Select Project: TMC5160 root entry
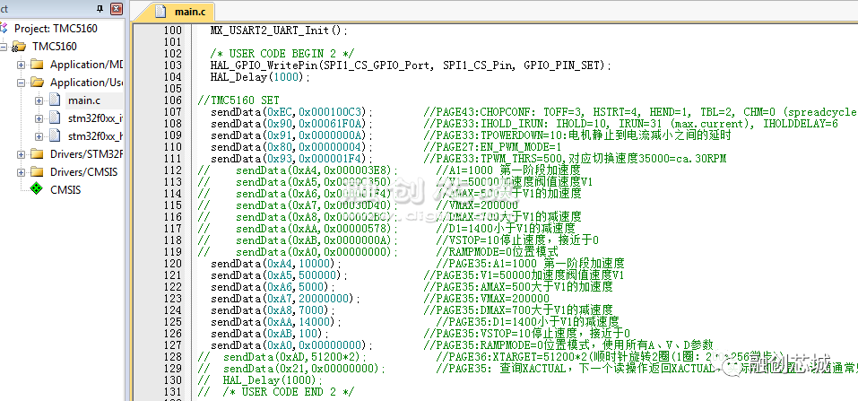Screen dimensions: 858x401 tap(56, 28)
